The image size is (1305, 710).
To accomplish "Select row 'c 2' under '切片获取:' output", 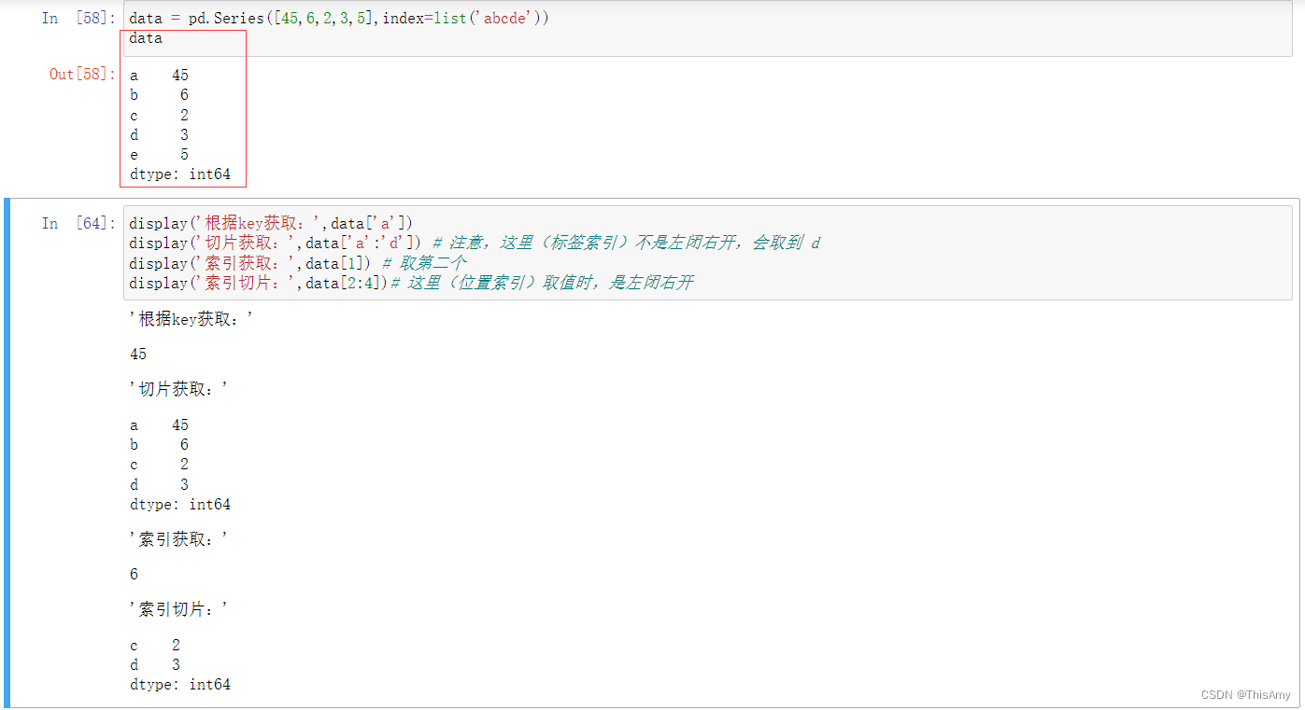I will point(159,465).
